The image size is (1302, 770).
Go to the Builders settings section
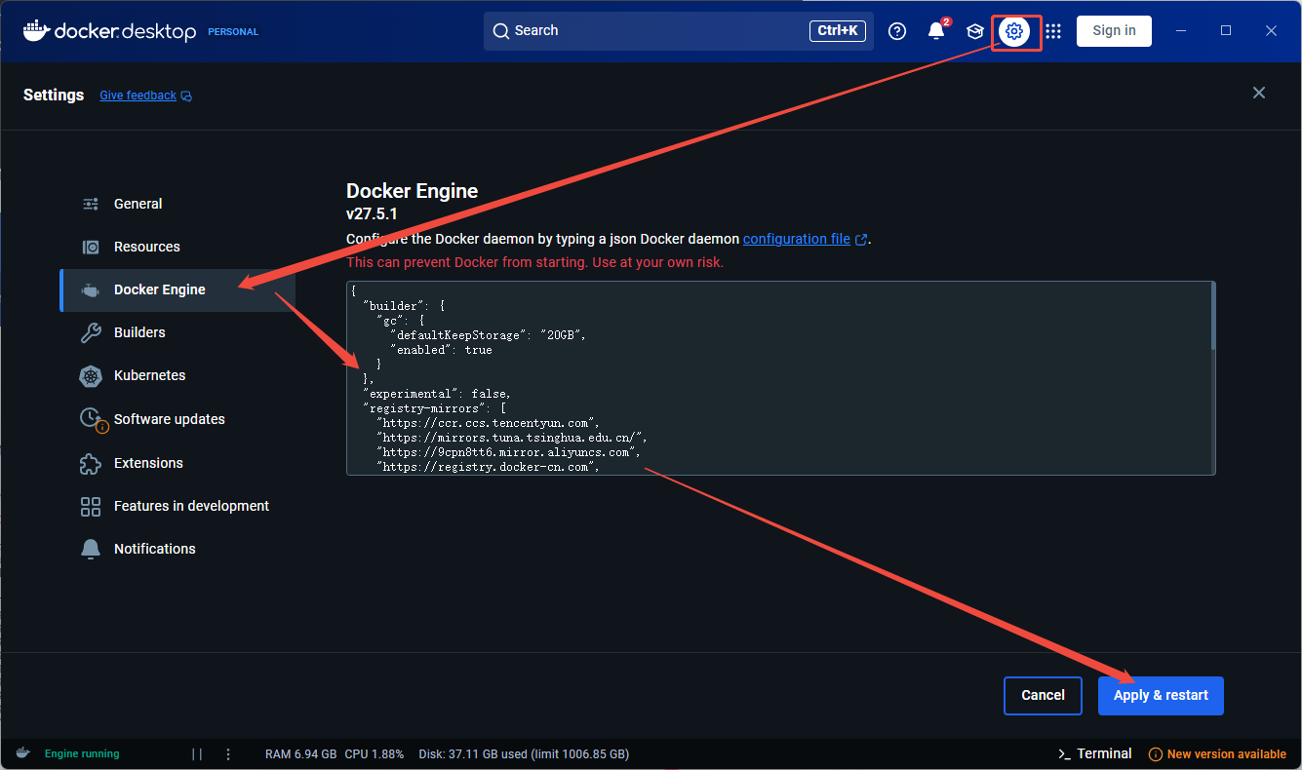[178, 332]
